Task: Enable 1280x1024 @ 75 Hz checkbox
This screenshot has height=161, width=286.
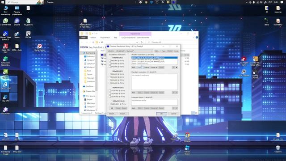Action: [109, 104]
